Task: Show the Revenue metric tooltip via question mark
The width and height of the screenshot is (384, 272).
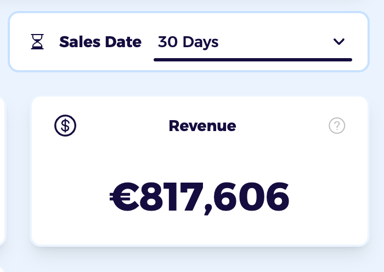Action: [337, 126]
